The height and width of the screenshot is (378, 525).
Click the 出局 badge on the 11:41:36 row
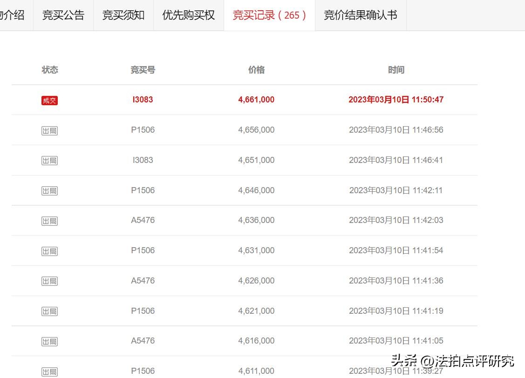click(x=49, y=281)
